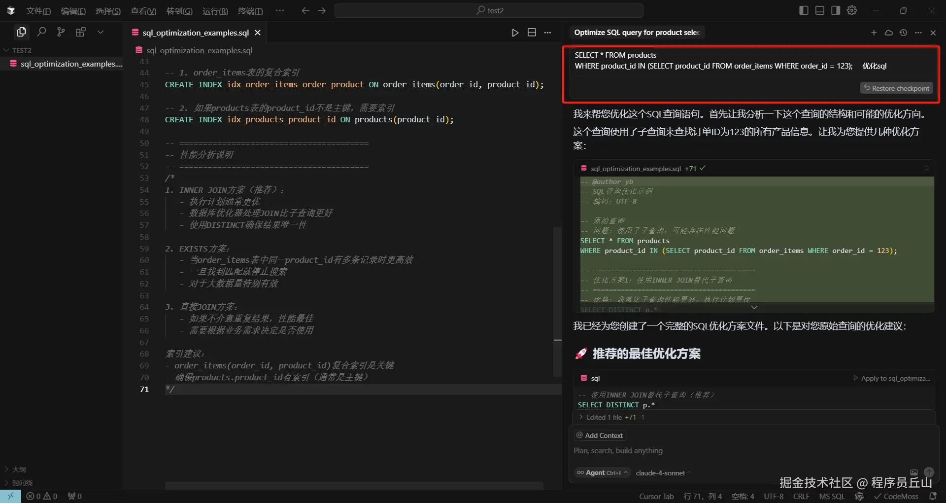Click Restore checkpoint button
The image size is (946, 503).
tap(896, 88)
